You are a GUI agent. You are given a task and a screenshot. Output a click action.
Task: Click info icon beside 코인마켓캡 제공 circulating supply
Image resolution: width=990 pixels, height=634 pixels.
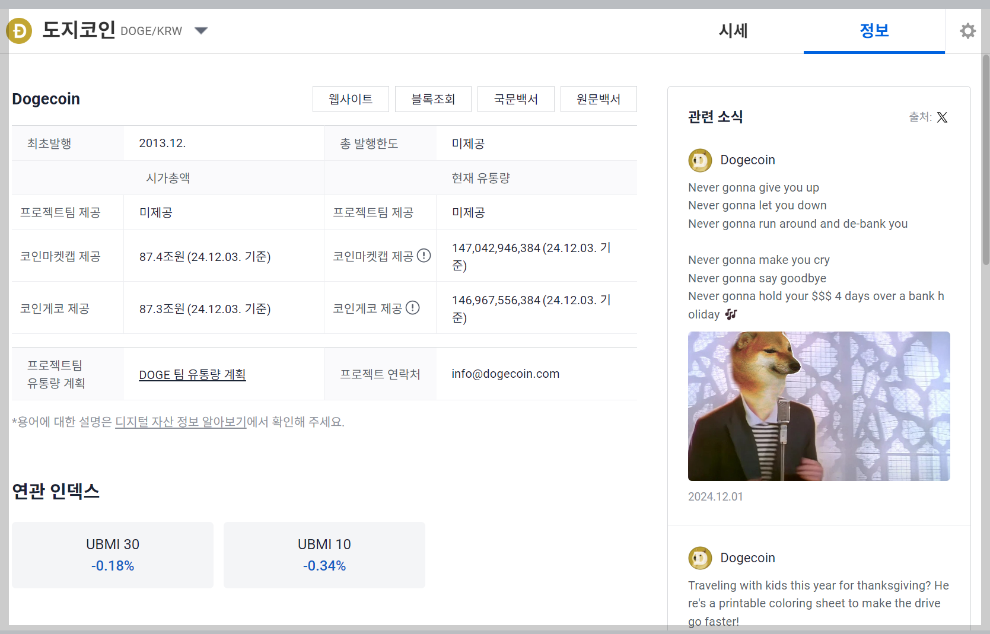click(x=424, y=256)
